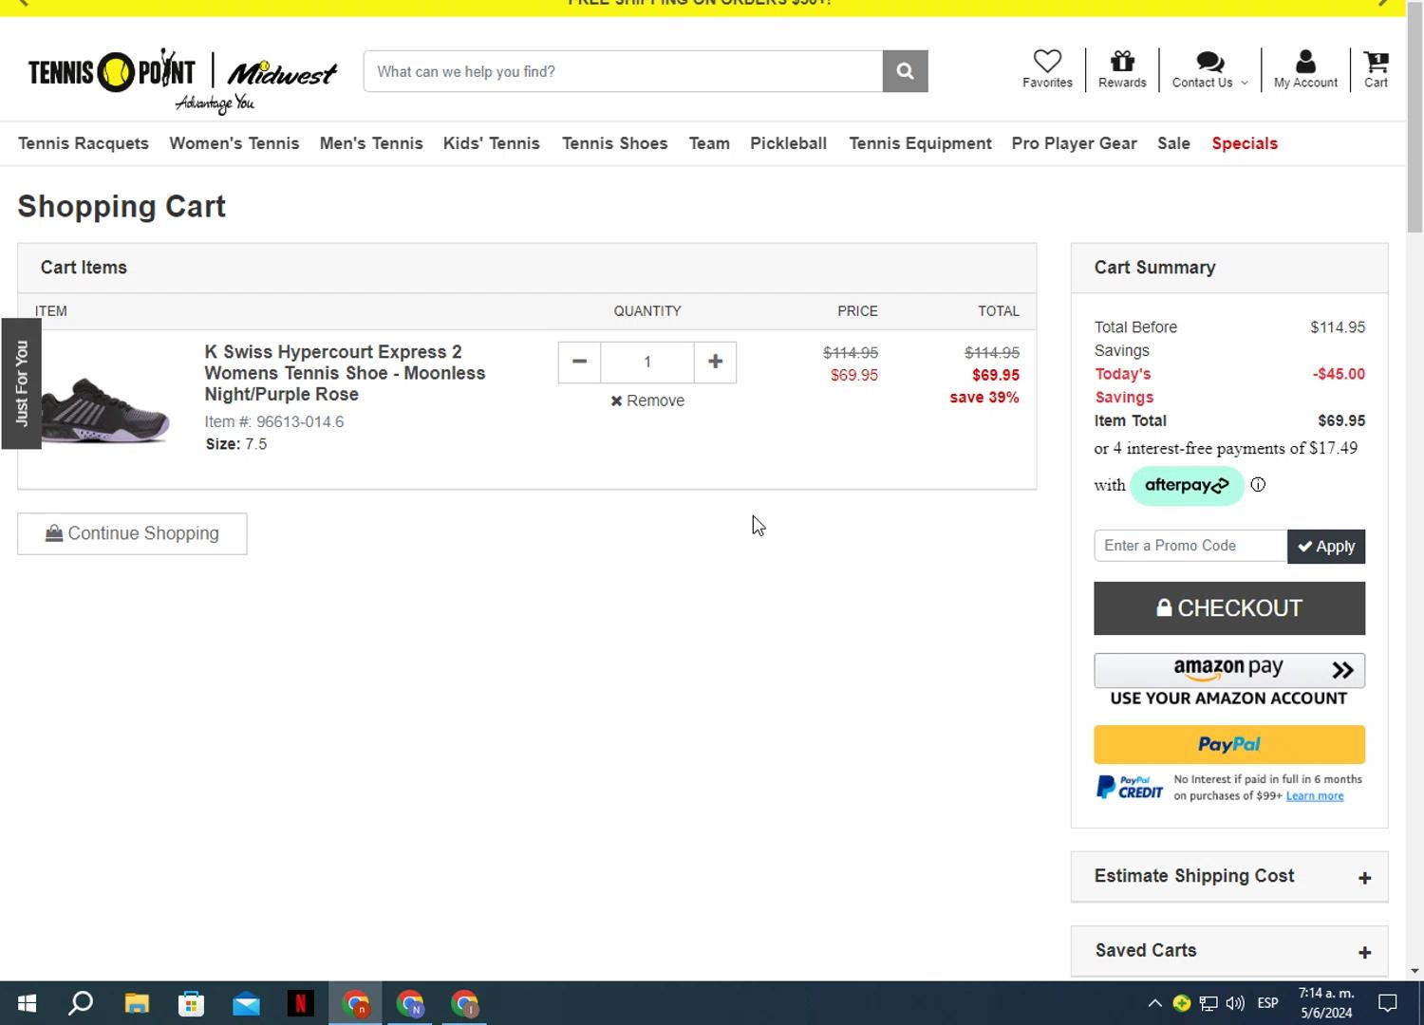Viewport: 1424px width, 1025px height.
Task: Click the quantity value field
Action: tap(647, 362)
